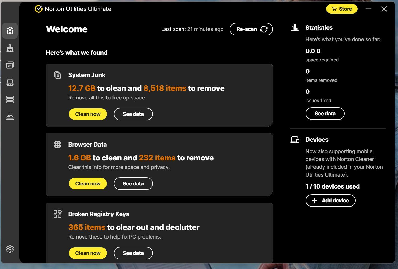Click the System Junk file icon
The width and height of the screenshot is (398, 269).
(x=57, y=75)
